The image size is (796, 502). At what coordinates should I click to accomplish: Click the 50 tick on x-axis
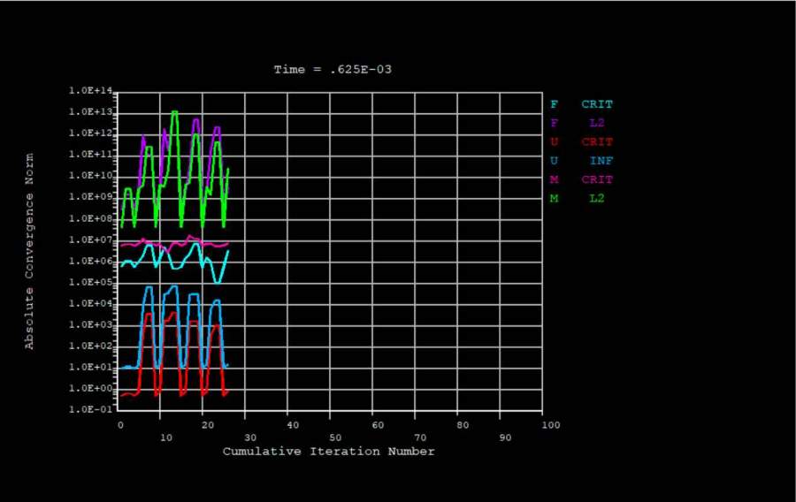[x=335, y=425]
